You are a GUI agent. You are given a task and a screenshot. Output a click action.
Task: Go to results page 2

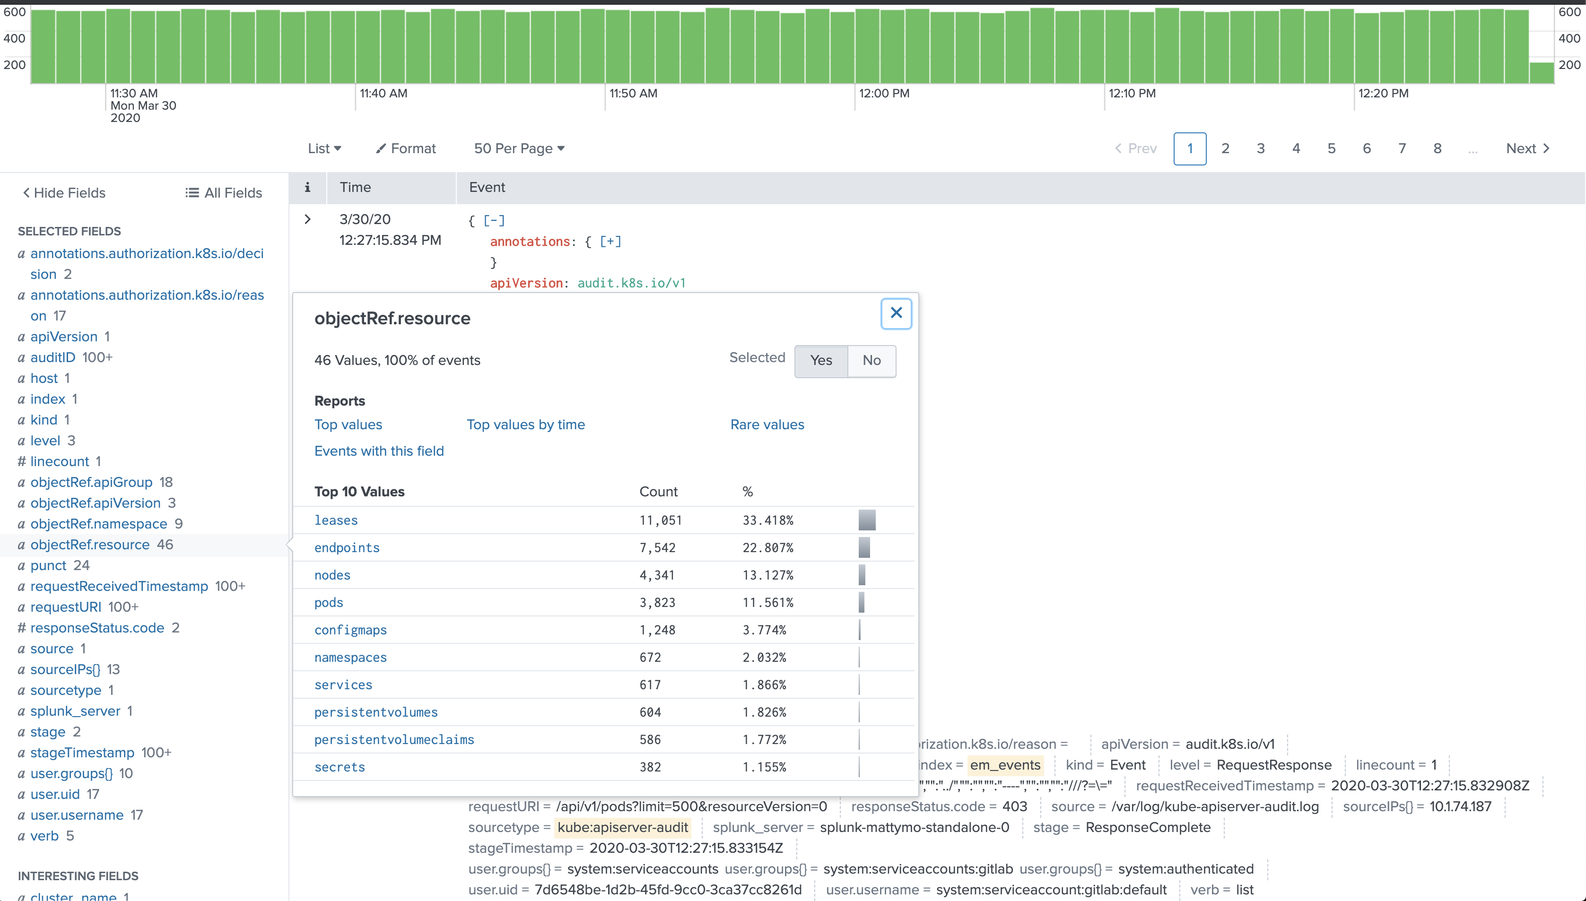coord(1225,148)
